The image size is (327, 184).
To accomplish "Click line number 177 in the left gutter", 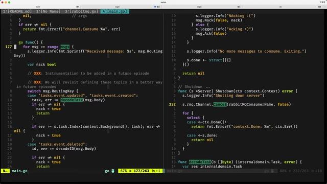I will pos(9,47).
